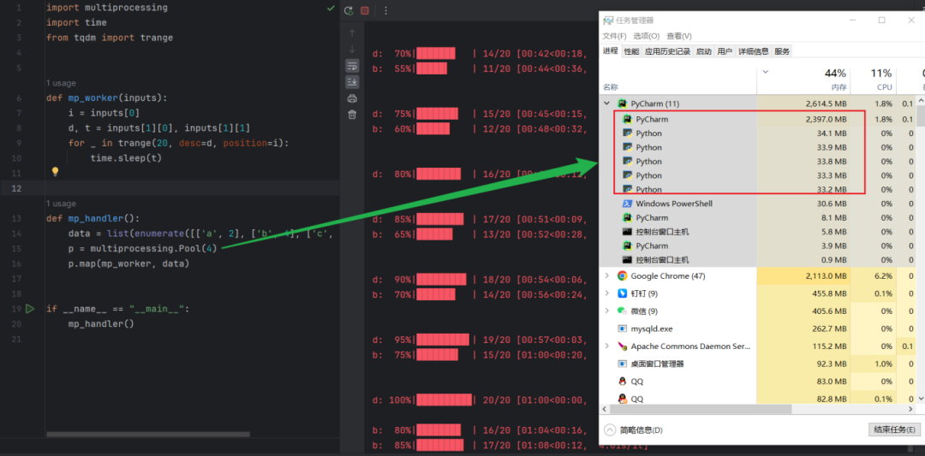
Task: Switch to the 启动 tab
Action: point(704,51)
